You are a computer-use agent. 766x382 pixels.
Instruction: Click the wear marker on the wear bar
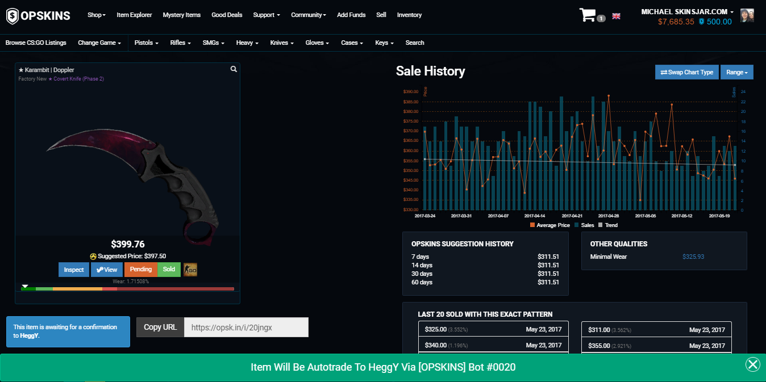coord(25,286)
